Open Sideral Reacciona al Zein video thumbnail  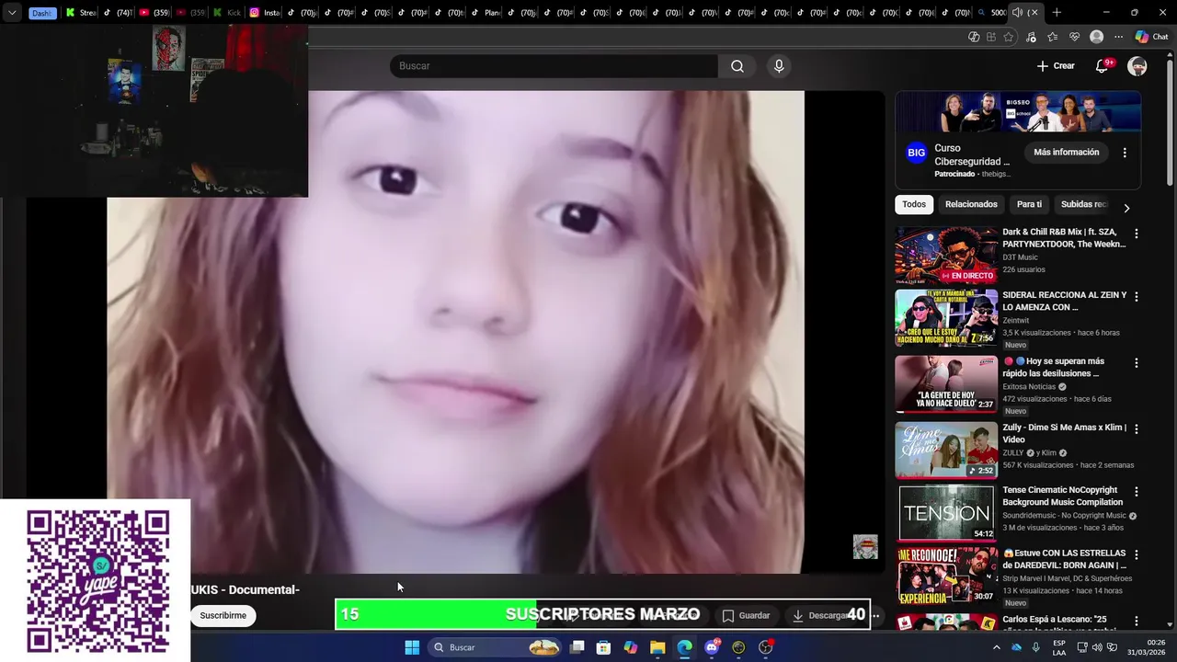coord(946,318)
